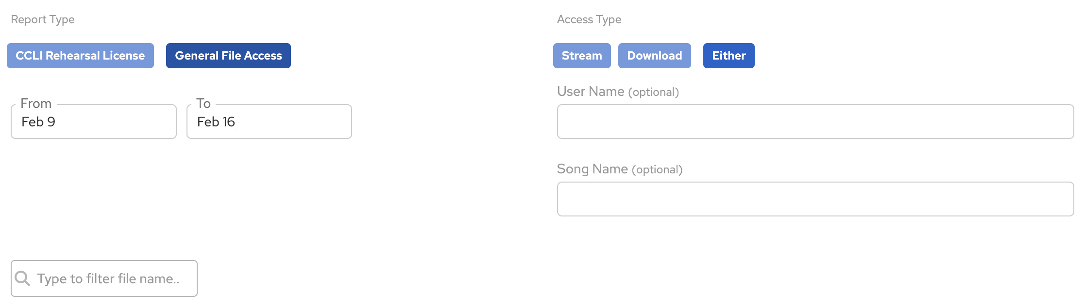
Task: Click the (optional) text beside Song Name
Action: [x=657, y=169]
